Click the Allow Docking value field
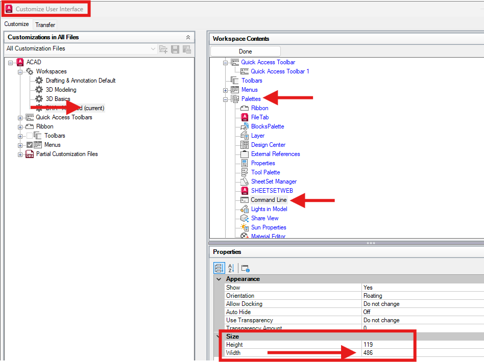Screen dimensions: 484x362 click(423, 304)
